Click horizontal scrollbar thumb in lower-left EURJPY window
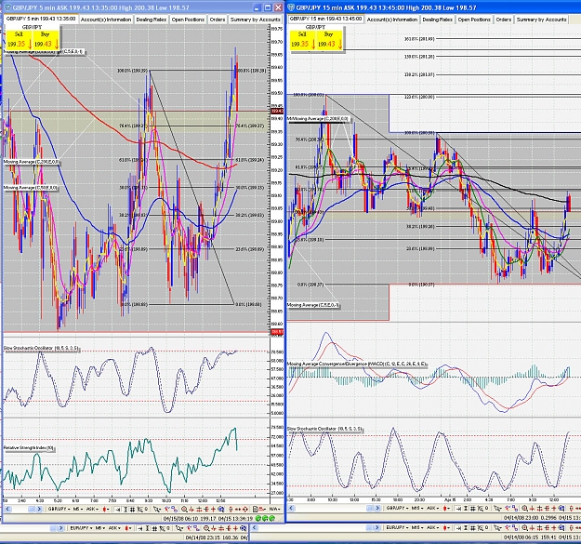The image size is (581, 544). point(53,528)
